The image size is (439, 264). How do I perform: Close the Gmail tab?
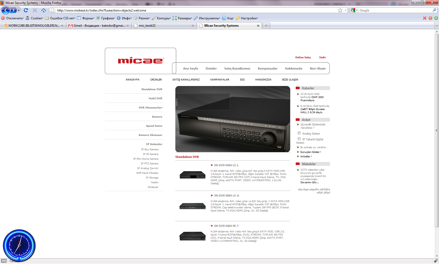128,26
